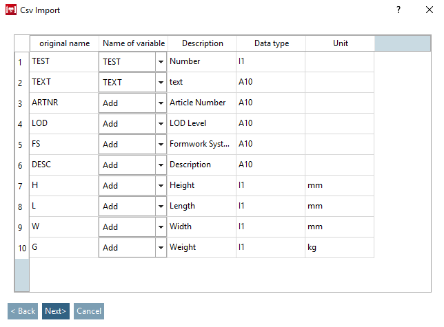Select row 10 header number
This screenshot has width=444, height=327.
(x=21, y=248)
